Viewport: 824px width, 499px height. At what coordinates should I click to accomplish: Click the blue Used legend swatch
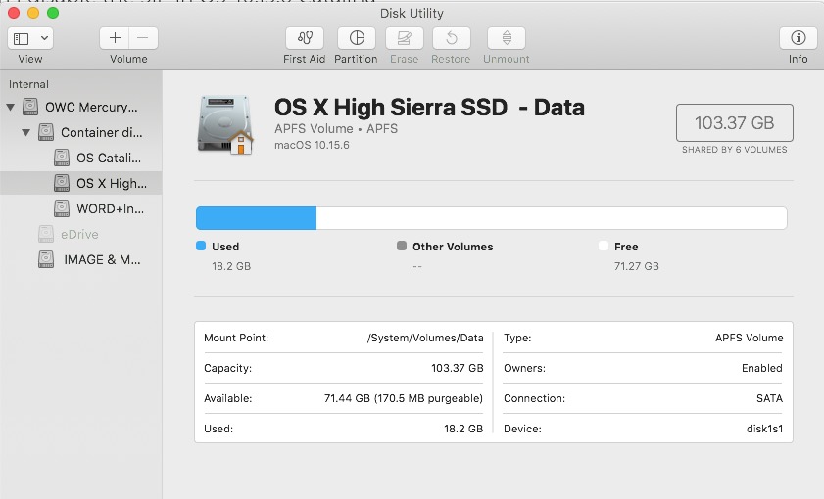201,246
